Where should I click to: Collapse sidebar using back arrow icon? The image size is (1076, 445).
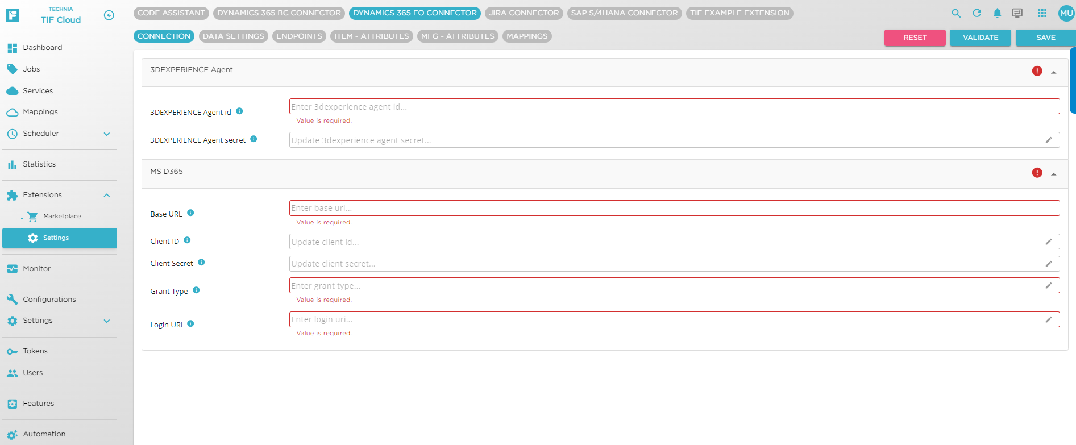[109, 15]
